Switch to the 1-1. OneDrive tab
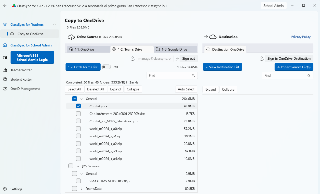Image resolution: width=320 pixels, height=194 pixels. (x=88, y=49)
